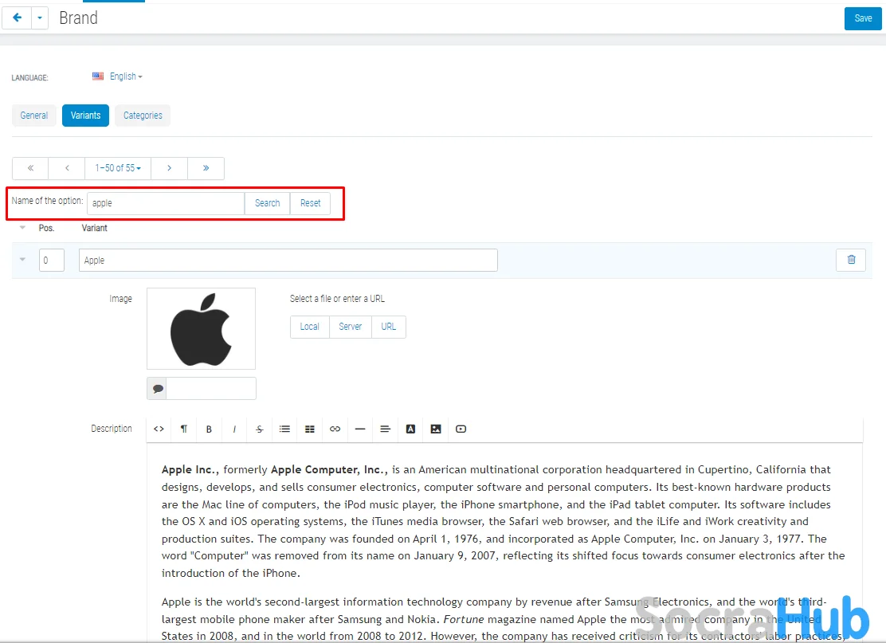The height and width of the screenshot is (643, 886).
Task: Switch to the General tab
Action: click(34, 116)
